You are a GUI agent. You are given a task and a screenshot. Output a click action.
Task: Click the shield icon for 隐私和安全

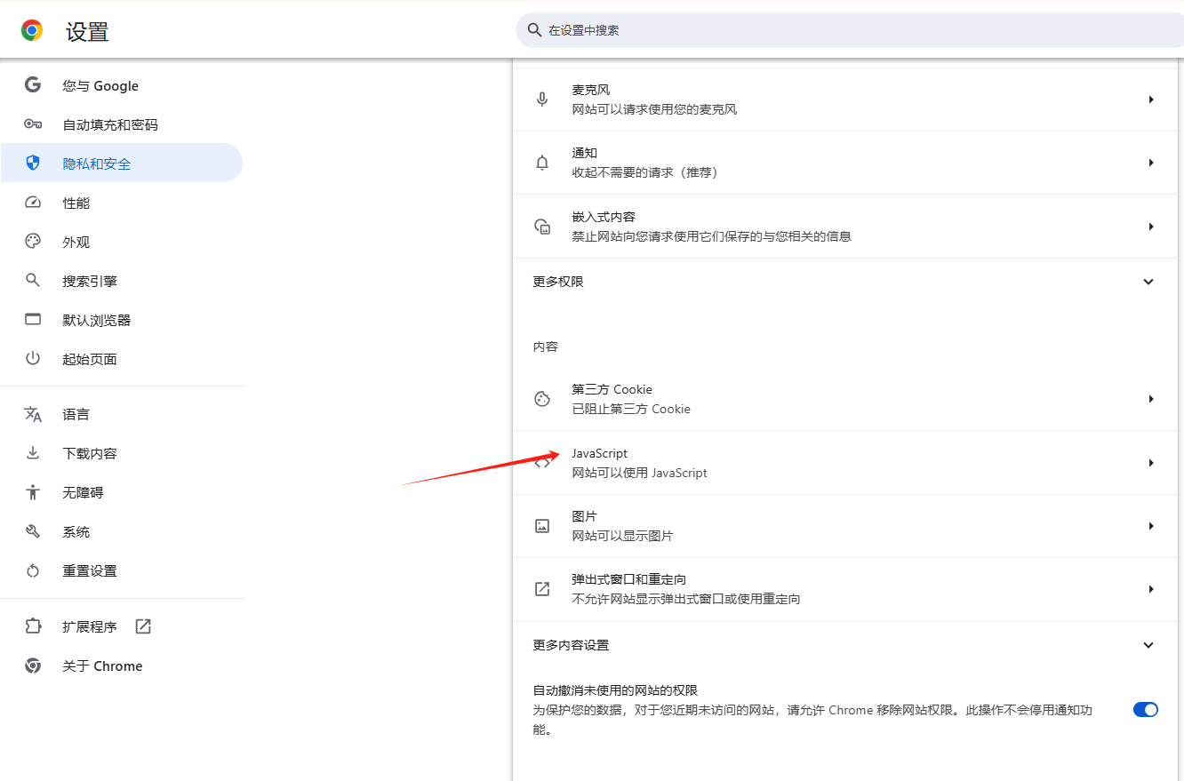click(33, 163)
